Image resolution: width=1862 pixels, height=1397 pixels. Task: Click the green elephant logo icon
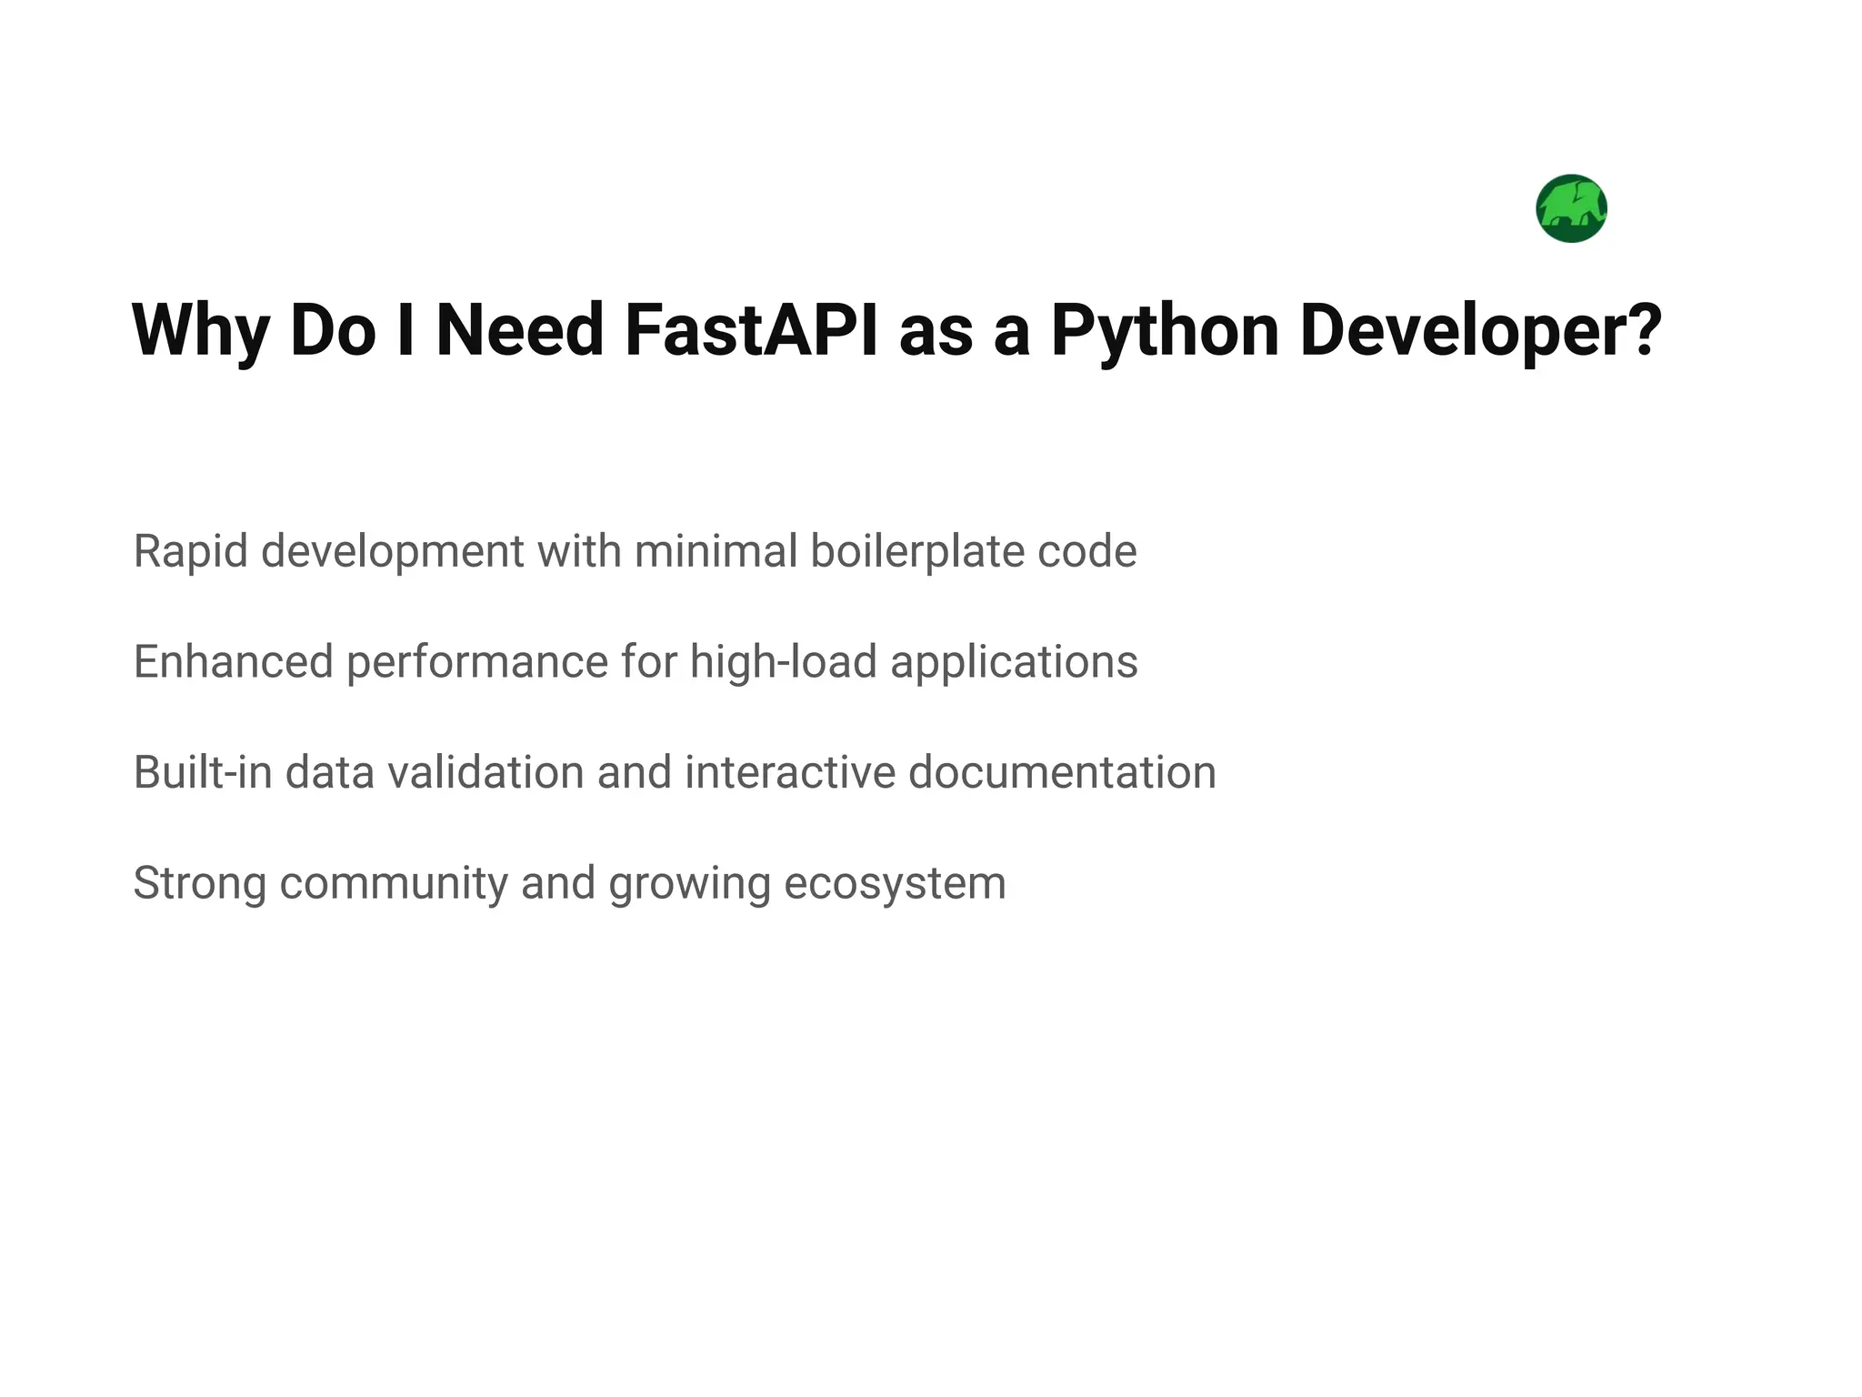[1571, 208]
